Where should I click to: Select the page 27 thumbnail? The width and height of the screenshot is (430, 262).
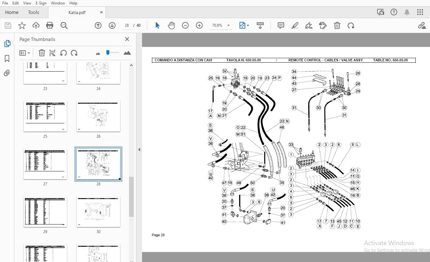[45, 164]
